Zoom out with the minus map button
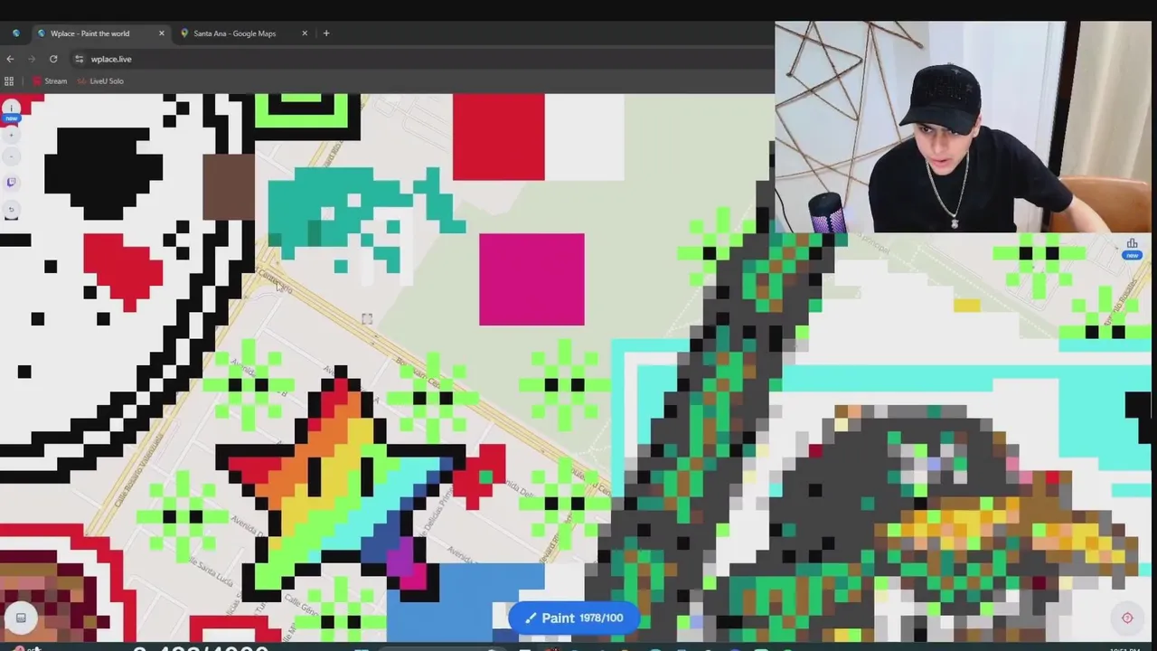The image size is (1157, 651). (x=12, y=156)
